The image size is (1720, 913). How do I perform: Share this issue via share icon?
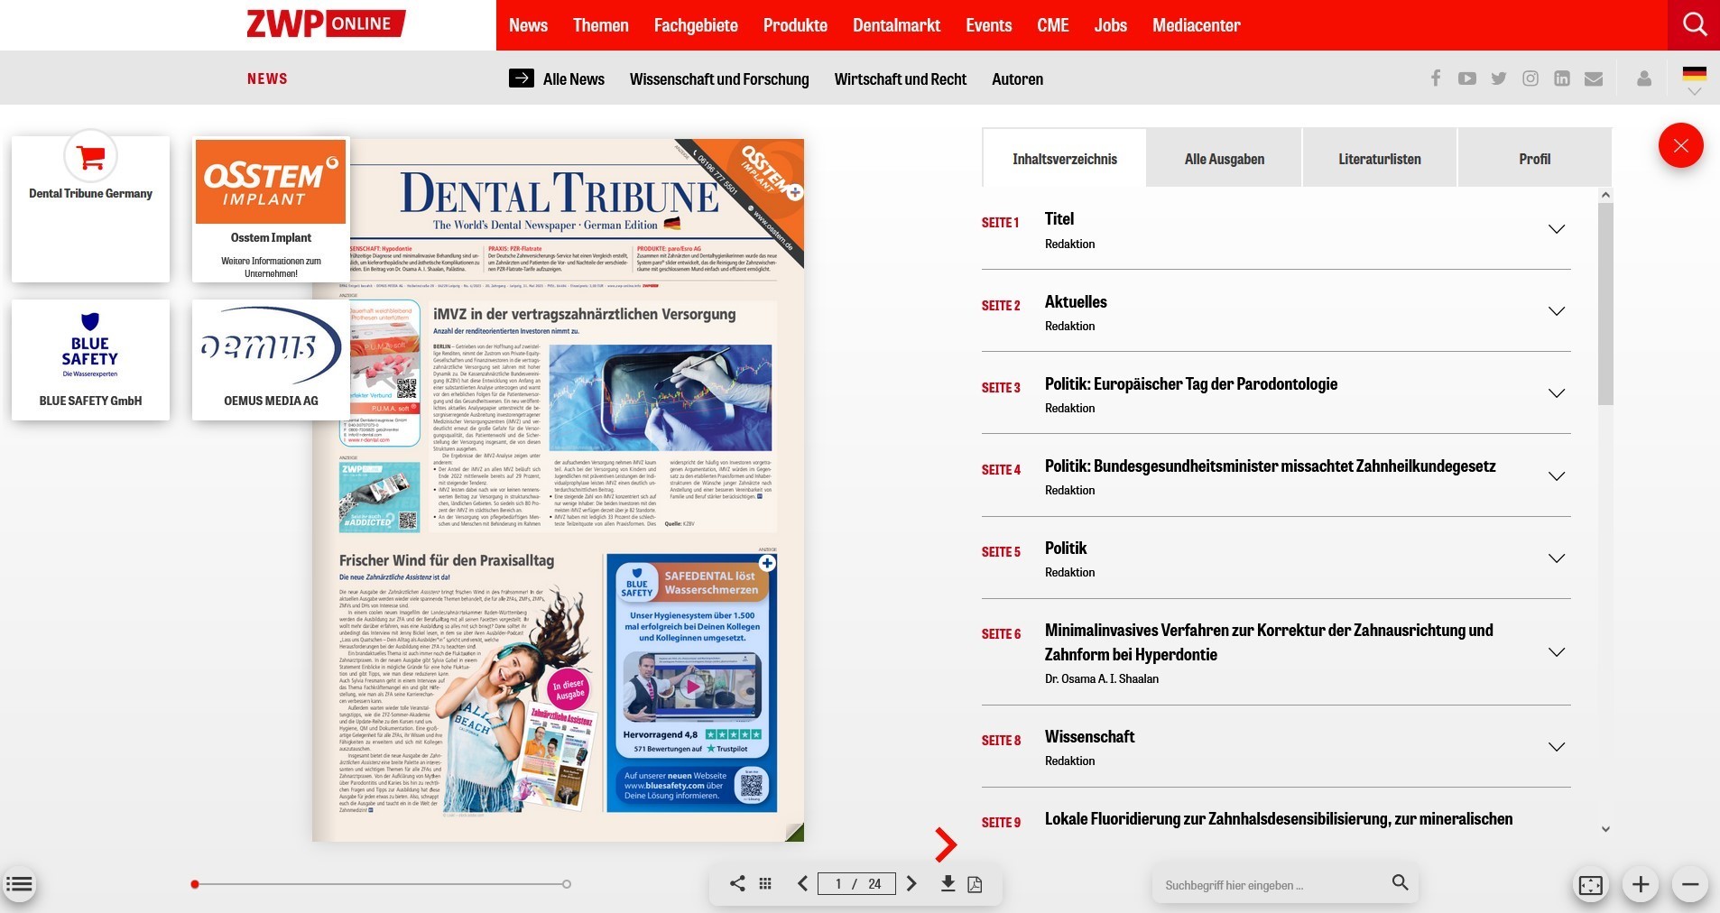tap(737, 884)
